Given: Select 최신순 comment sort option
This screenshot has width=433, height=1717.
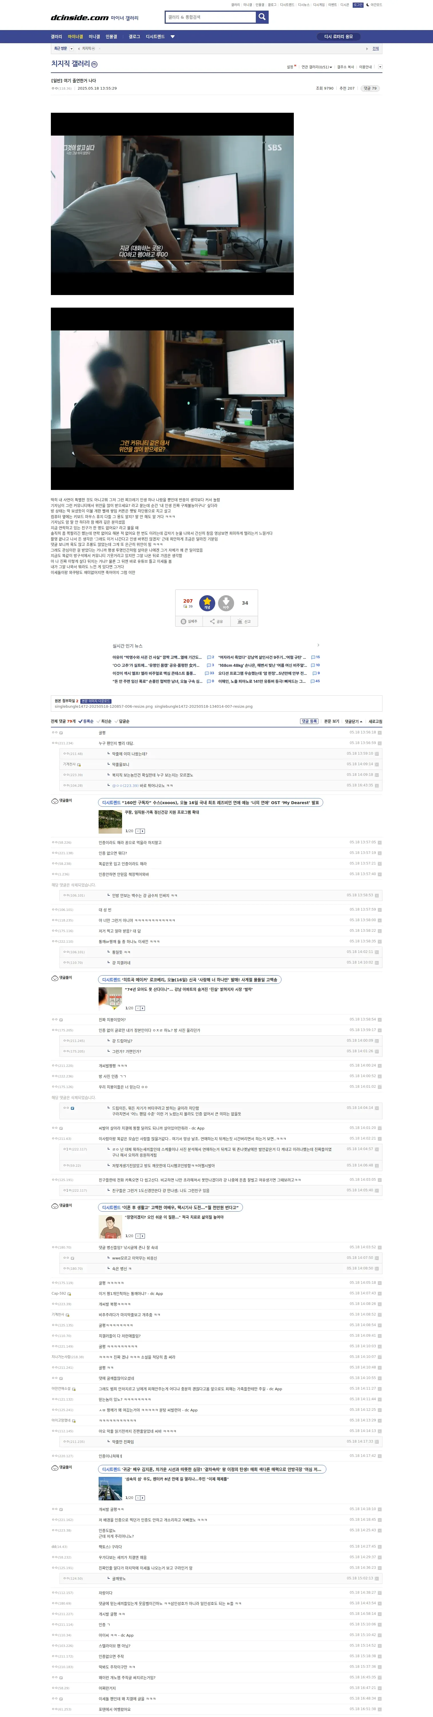Looking at the screenshot, I should [104, 721].
